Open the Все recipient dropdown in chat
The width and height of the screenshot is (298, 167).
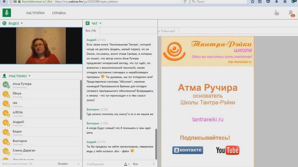coord(144,164)
